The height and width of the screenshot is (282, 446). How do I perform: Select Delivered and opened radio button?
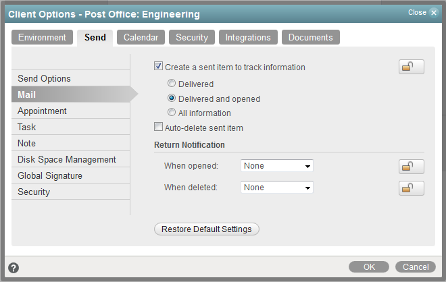click(x=172, y=98)
